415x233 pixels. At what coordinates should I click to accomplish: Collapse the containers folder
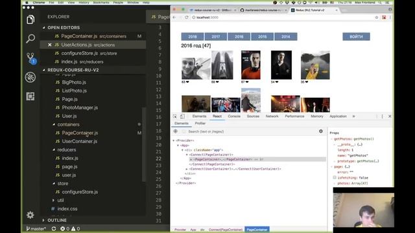[x=54, y=124]
